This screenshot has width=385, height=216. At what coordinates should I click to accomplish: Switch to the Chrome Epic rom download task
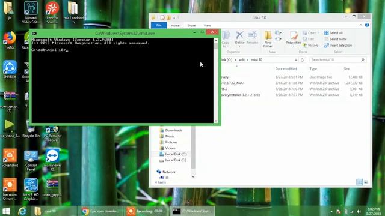pos(100,211)
